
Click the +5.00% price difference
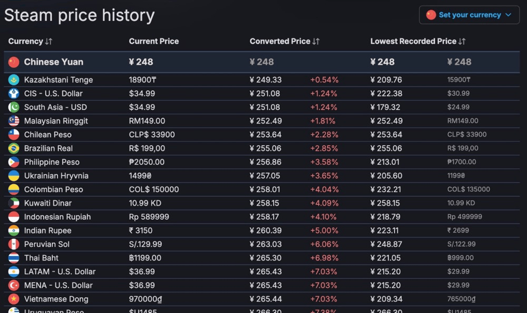click(324, 230)
